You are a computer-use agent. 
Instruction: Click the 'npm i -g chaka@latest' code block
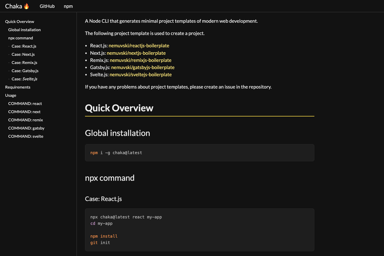point(200,153)
